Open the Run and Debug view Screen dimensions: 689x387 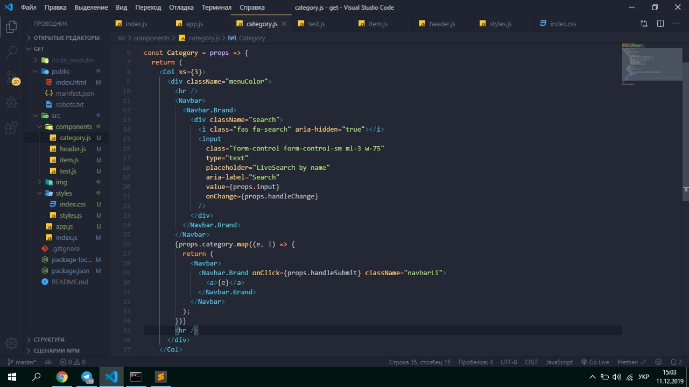click(11, 102)
